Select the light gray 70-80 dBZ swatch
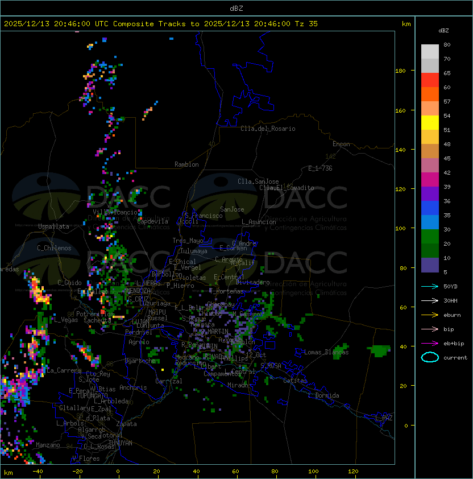Viewport: 473px width, 479px height. (x=430, y=52)
